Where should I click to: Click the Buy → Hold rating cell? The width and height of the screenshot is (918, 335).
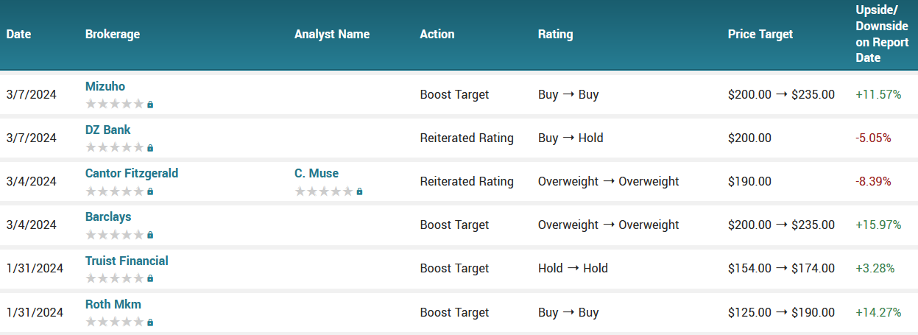point(571,138)
